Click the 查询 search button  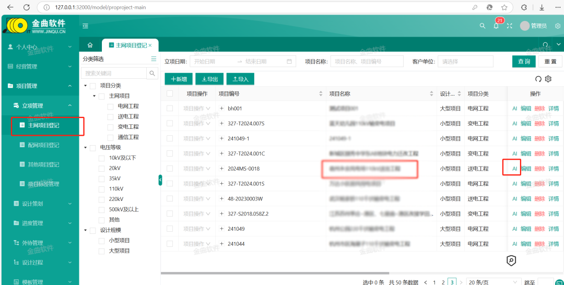pyautogui.click(x=524, y=62)
